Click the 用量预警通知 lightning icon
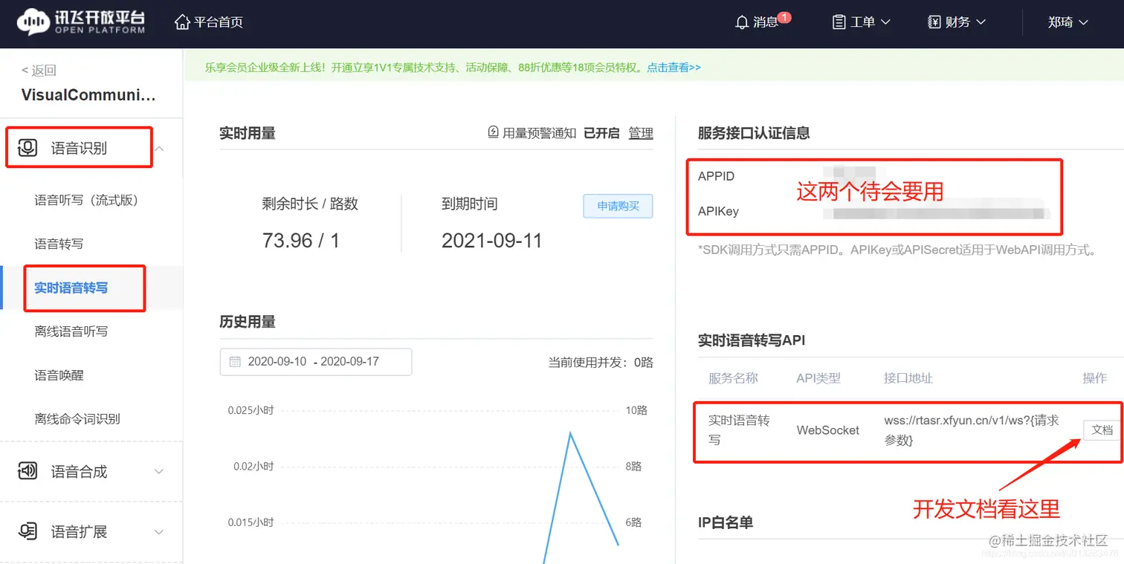 (493, 132)
